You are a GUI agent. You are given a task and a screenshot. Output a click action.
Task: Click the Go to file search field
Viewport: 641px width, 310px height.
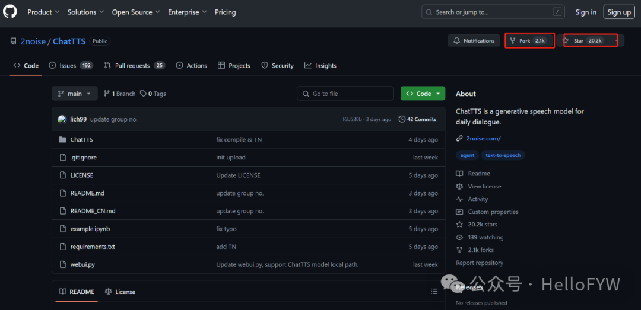[345, 94]
